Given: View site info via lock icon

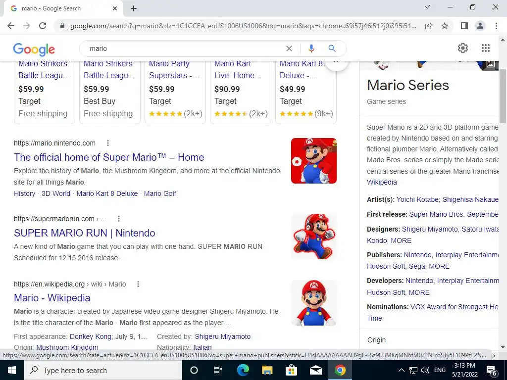Looking at the screenshot, I should 62,26.
